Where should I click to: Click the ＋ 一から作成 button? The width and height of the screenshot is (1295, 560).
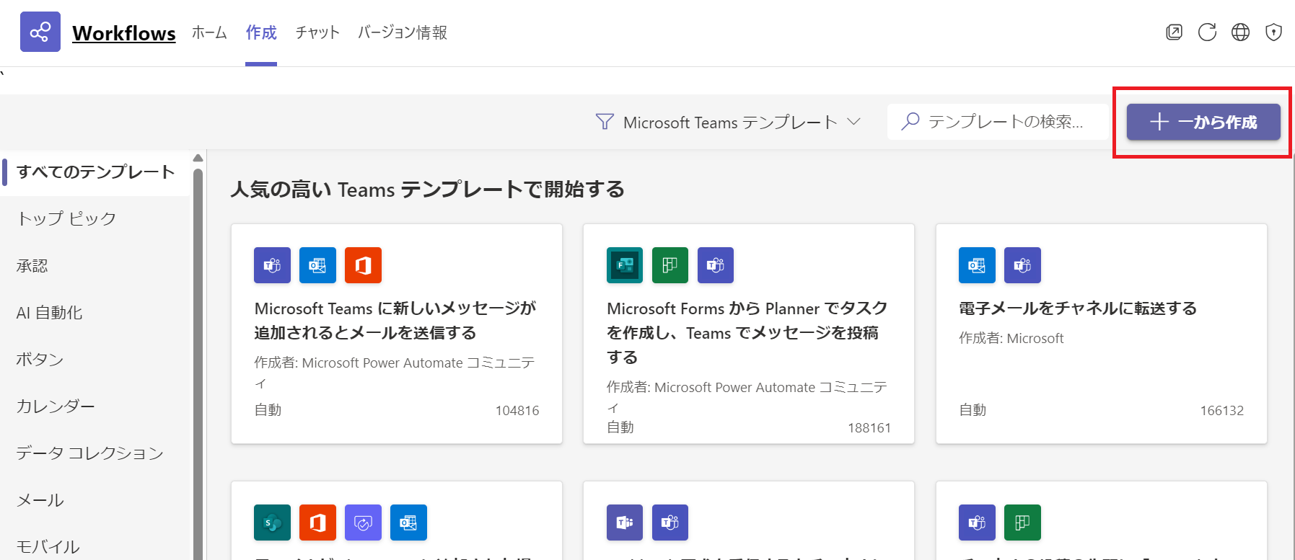[x=1203, y=122]
